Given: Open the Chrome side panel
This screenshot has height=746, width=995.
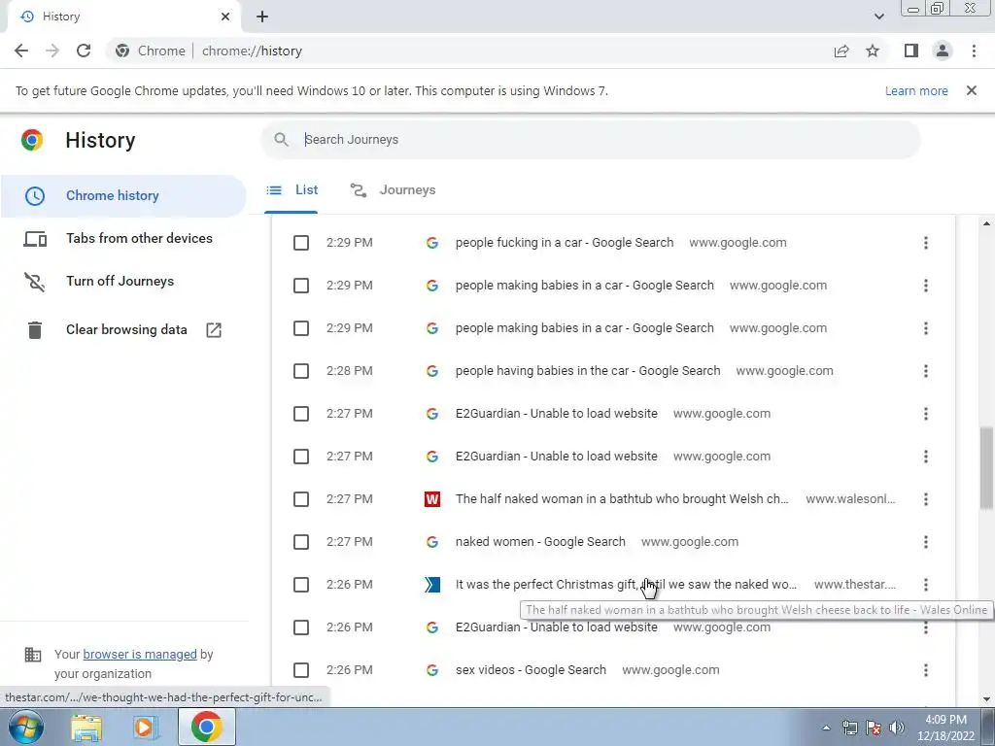Looking at the screenshot, I should coord(911,51).
